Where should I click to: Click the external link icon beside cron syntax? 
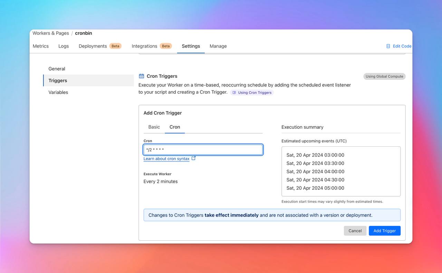194,158
